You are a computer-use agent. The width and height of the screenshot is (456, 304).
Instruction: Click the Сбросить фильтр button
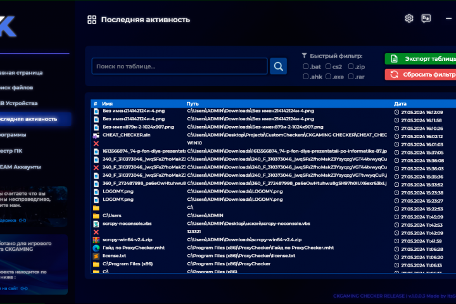[x=421, y=75]
